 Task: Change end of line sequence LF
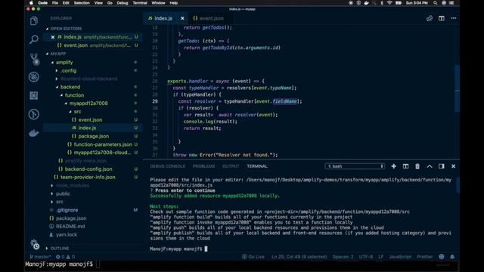pos(381,257)
